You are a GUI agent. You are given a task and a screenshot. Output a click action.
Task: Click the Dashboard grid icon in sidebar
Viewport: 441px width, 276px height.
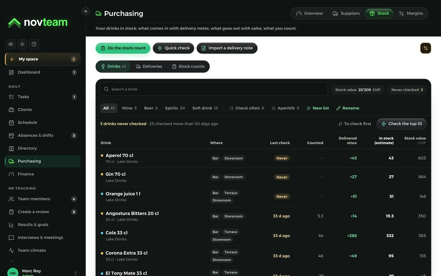(x=11, y=72)
